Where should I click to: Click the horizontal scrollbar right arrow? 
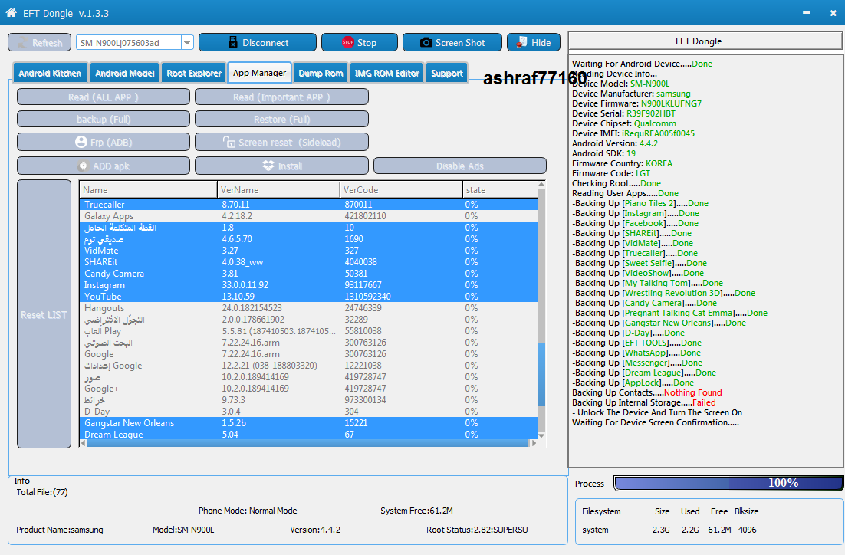534,443
